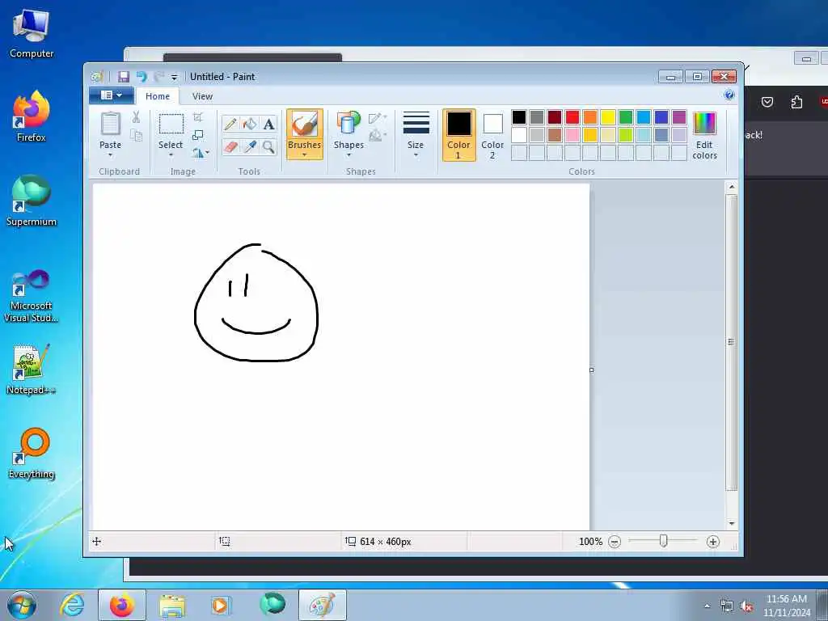Viewport: 828px width, 621px height.
Task: Select the Eraser tool
Action: [x=230, y=147]
